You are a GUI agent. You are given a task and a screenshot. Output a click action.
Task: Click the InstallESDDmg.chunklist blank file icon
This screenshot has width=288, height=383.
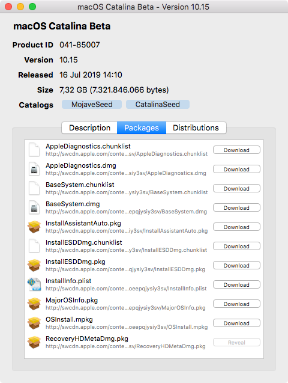[34, 246]
